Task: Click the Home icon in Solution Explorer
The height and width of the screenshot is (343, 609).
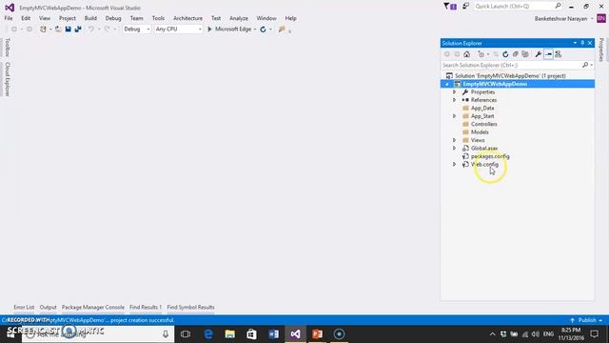Action: pyautogui.click(x=467, y=54)
